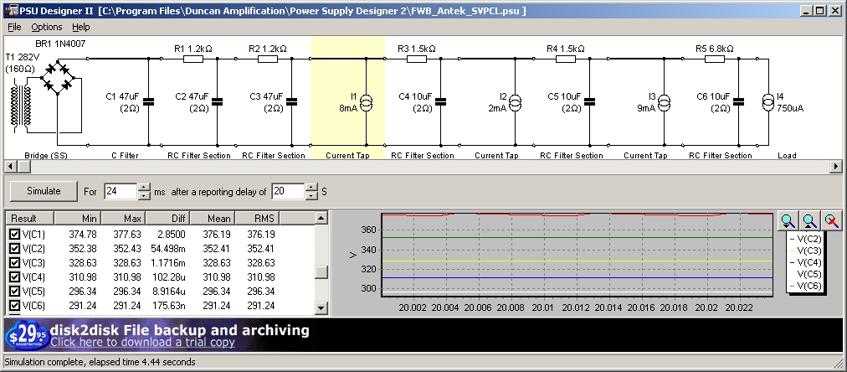Disable the V(C6) result checkbox
Screen dimensions: 847x372
[14, 306]
